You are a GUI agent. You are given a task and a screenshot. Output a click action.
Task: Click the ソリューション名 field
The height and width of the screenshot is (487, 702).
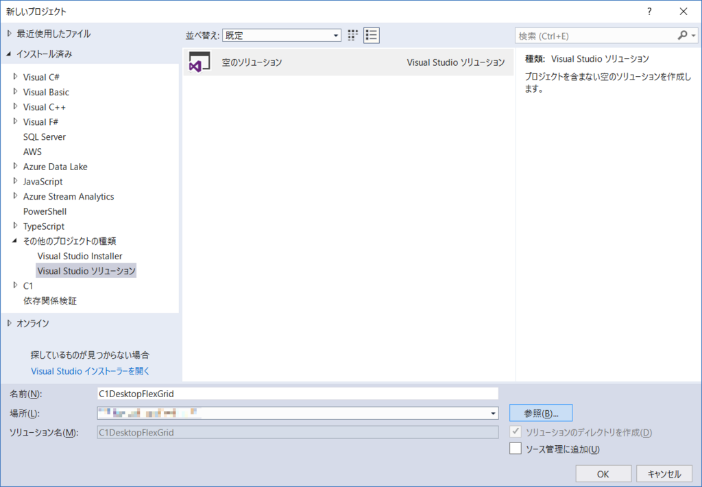click(x=298, y=432)
